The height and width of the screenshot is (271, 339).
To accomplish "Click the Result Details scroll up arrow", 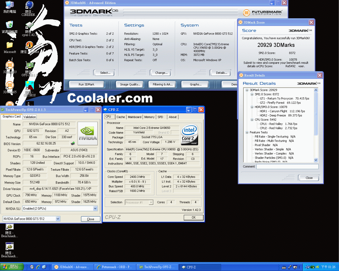I will 316,90.
